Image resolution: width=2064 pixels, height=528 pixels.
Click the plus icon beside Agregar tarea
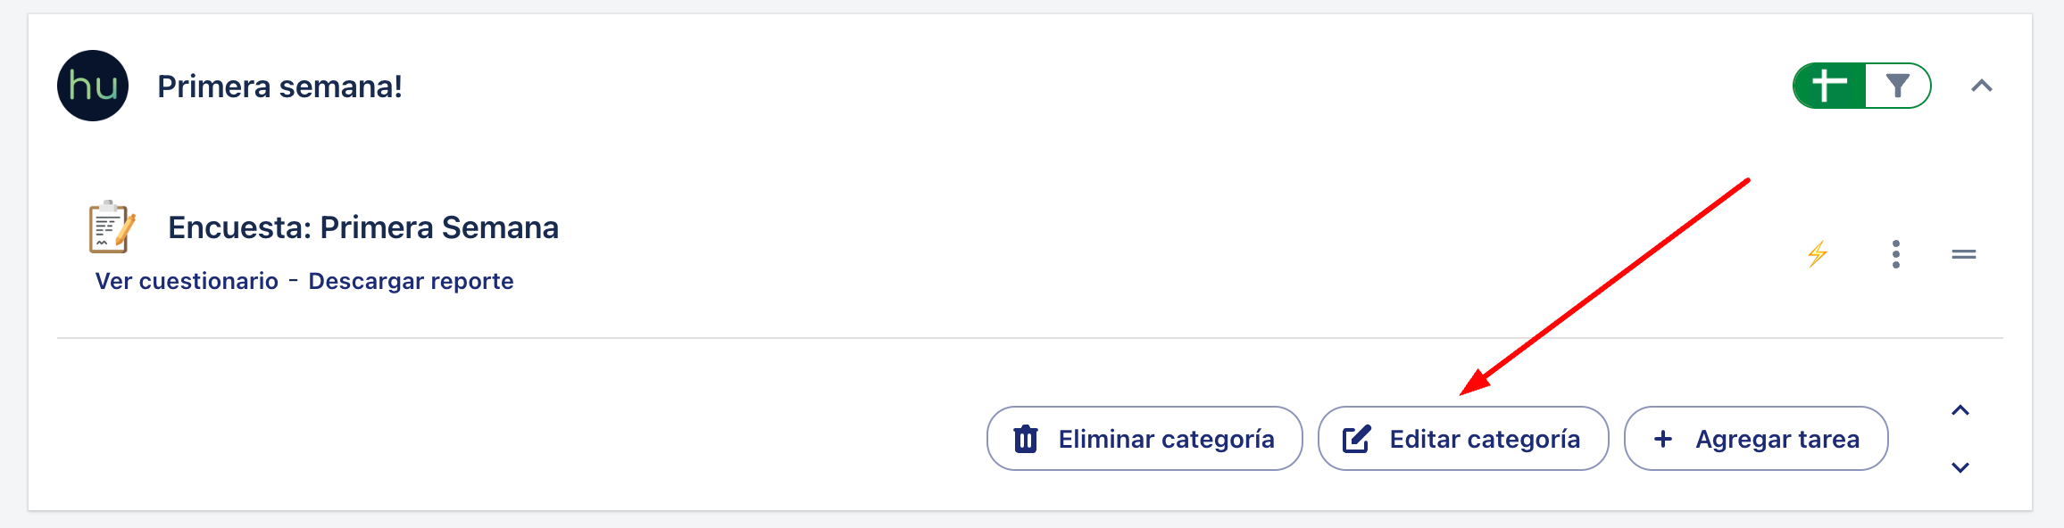point(1663,439)
